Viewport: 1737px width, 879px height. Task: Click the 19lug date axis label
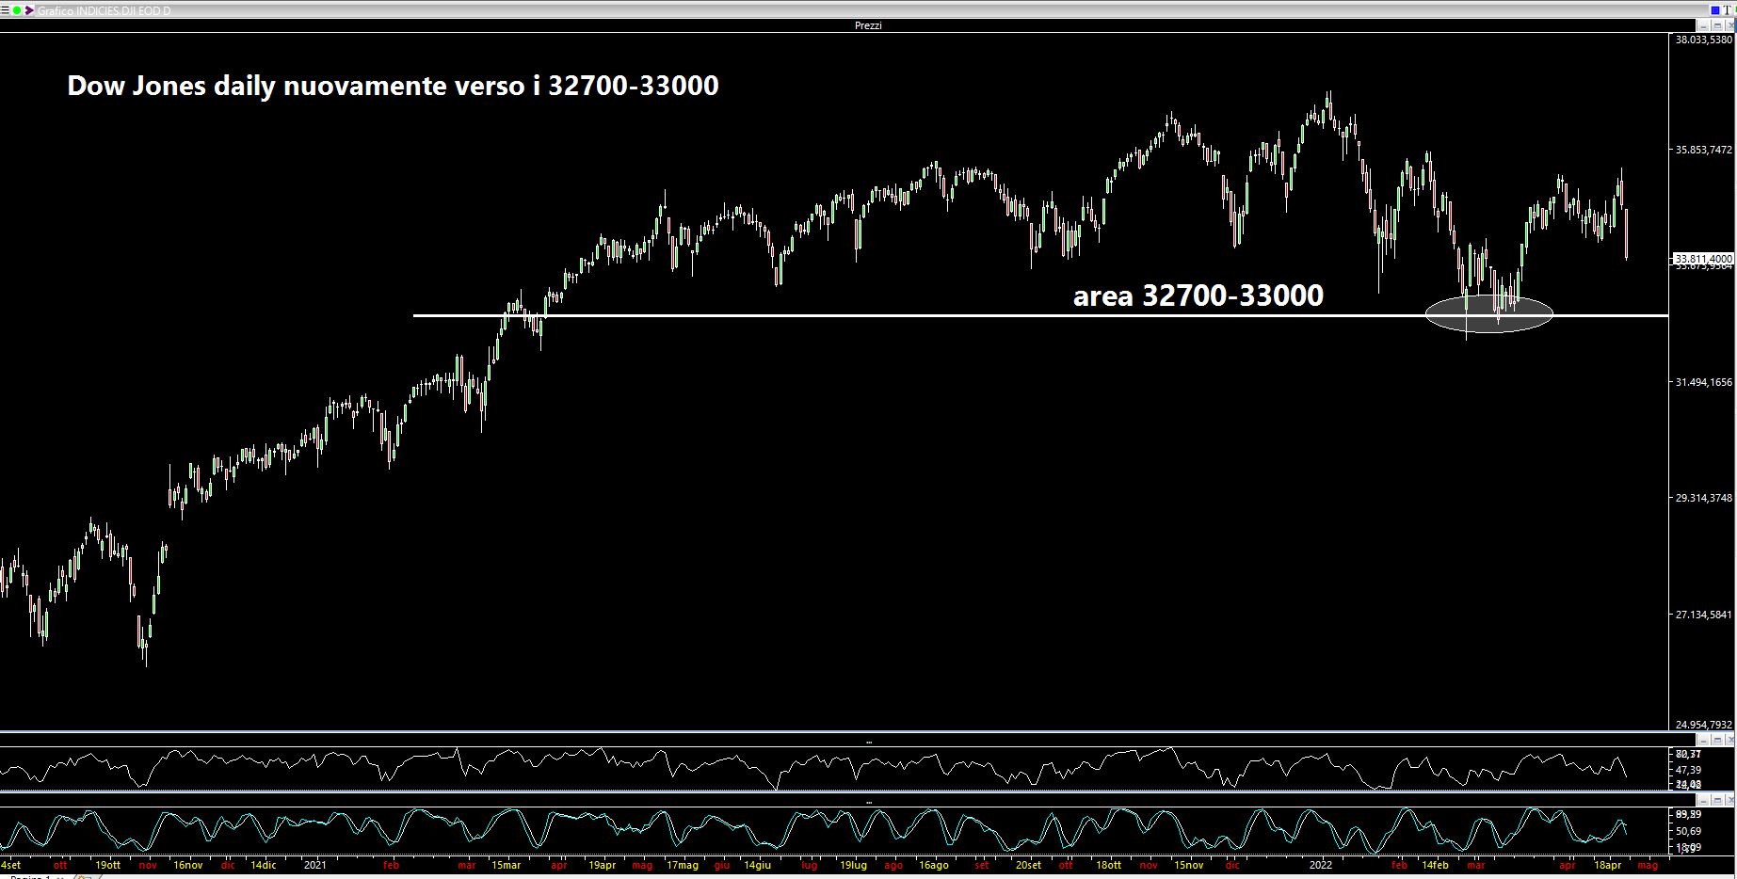(853, 865)
